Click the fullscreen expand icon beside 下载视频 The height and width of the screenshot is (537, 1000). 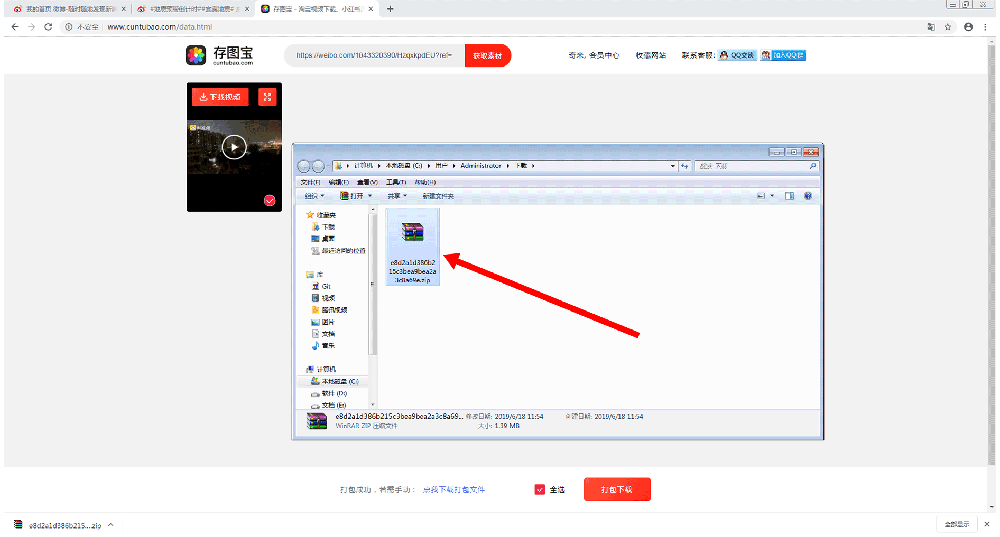click(267, 97)
